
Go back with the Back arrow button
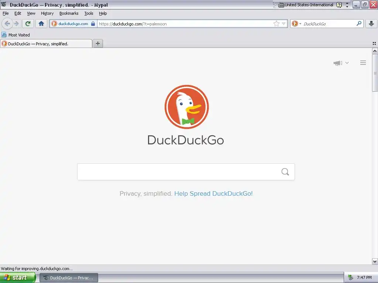pos(7,24)
